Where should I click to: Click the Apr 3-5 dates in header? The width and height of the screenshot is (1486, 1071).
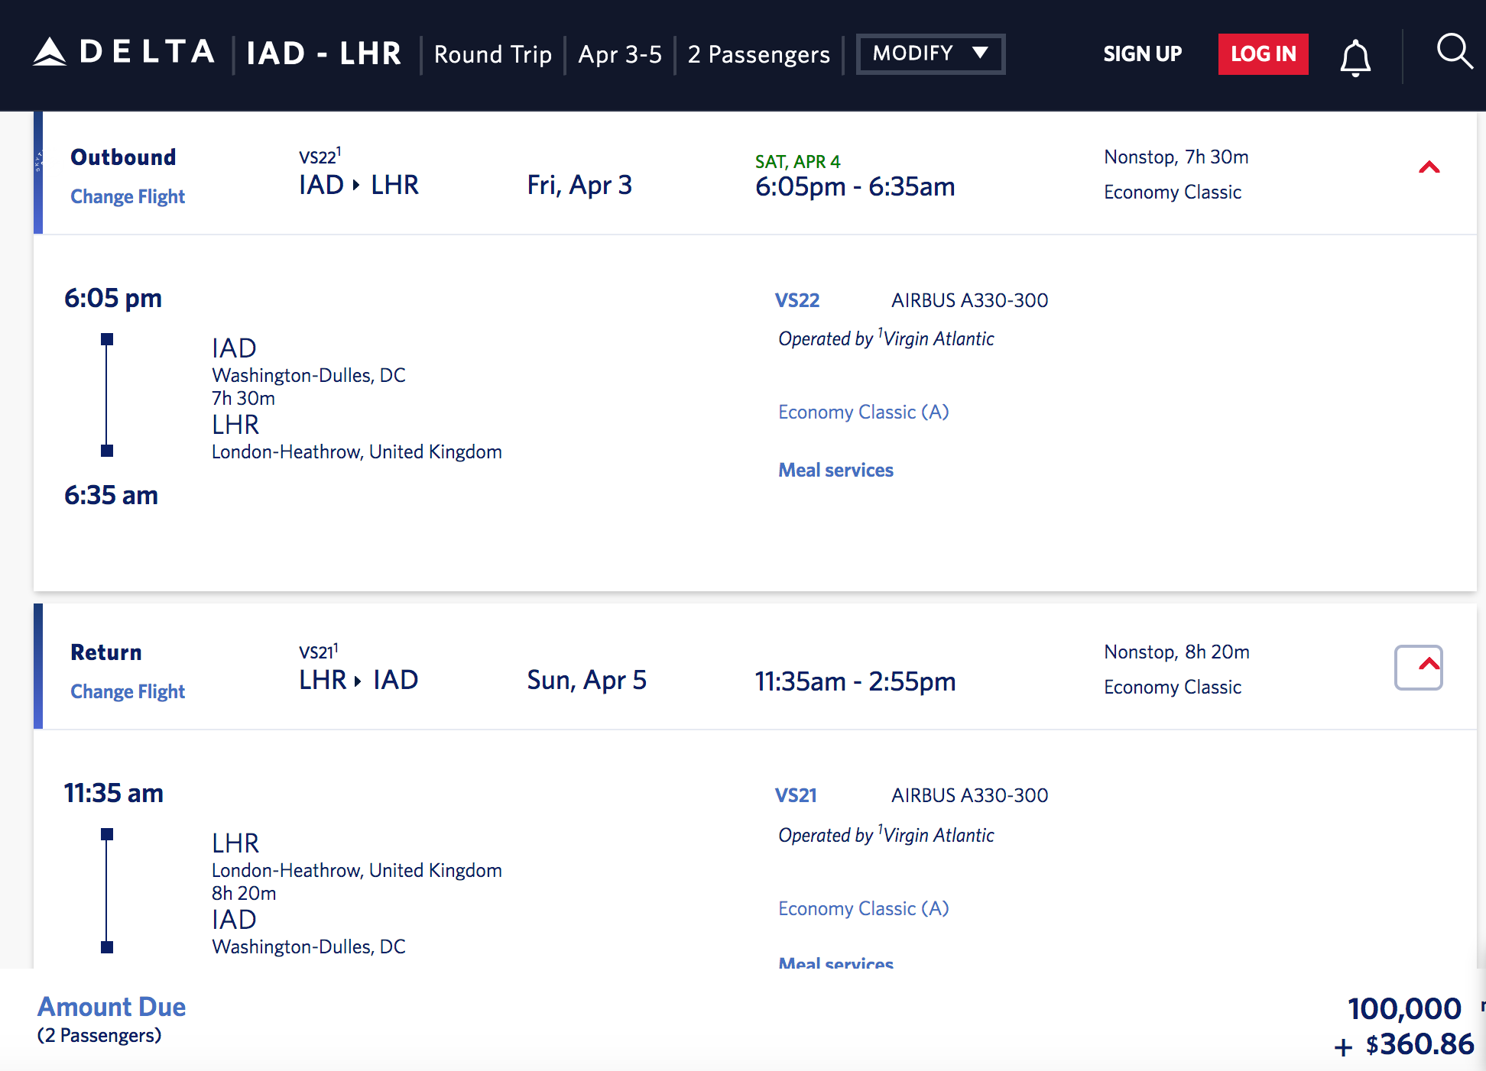(620, 54)
